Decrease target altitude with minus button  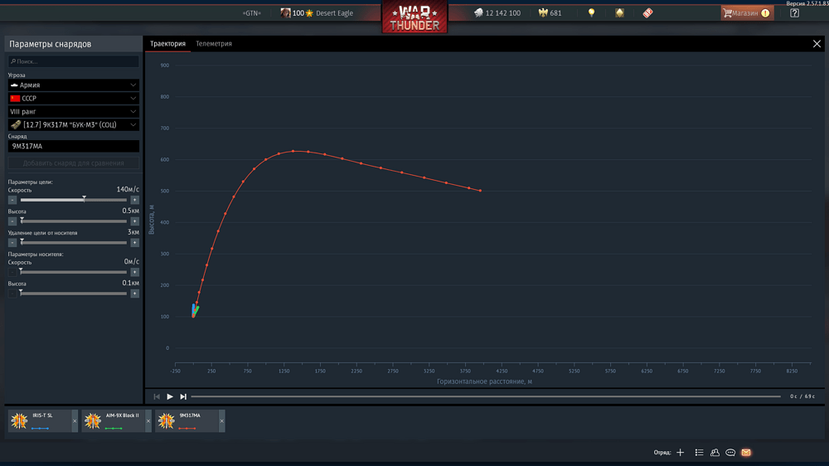12,221
